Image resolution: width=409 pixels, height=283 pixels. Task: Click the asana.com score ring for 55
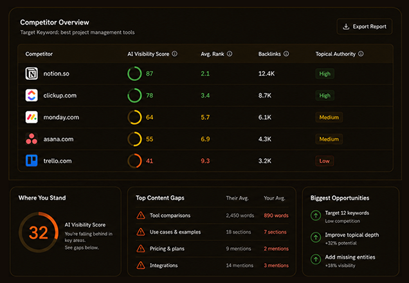134,139
